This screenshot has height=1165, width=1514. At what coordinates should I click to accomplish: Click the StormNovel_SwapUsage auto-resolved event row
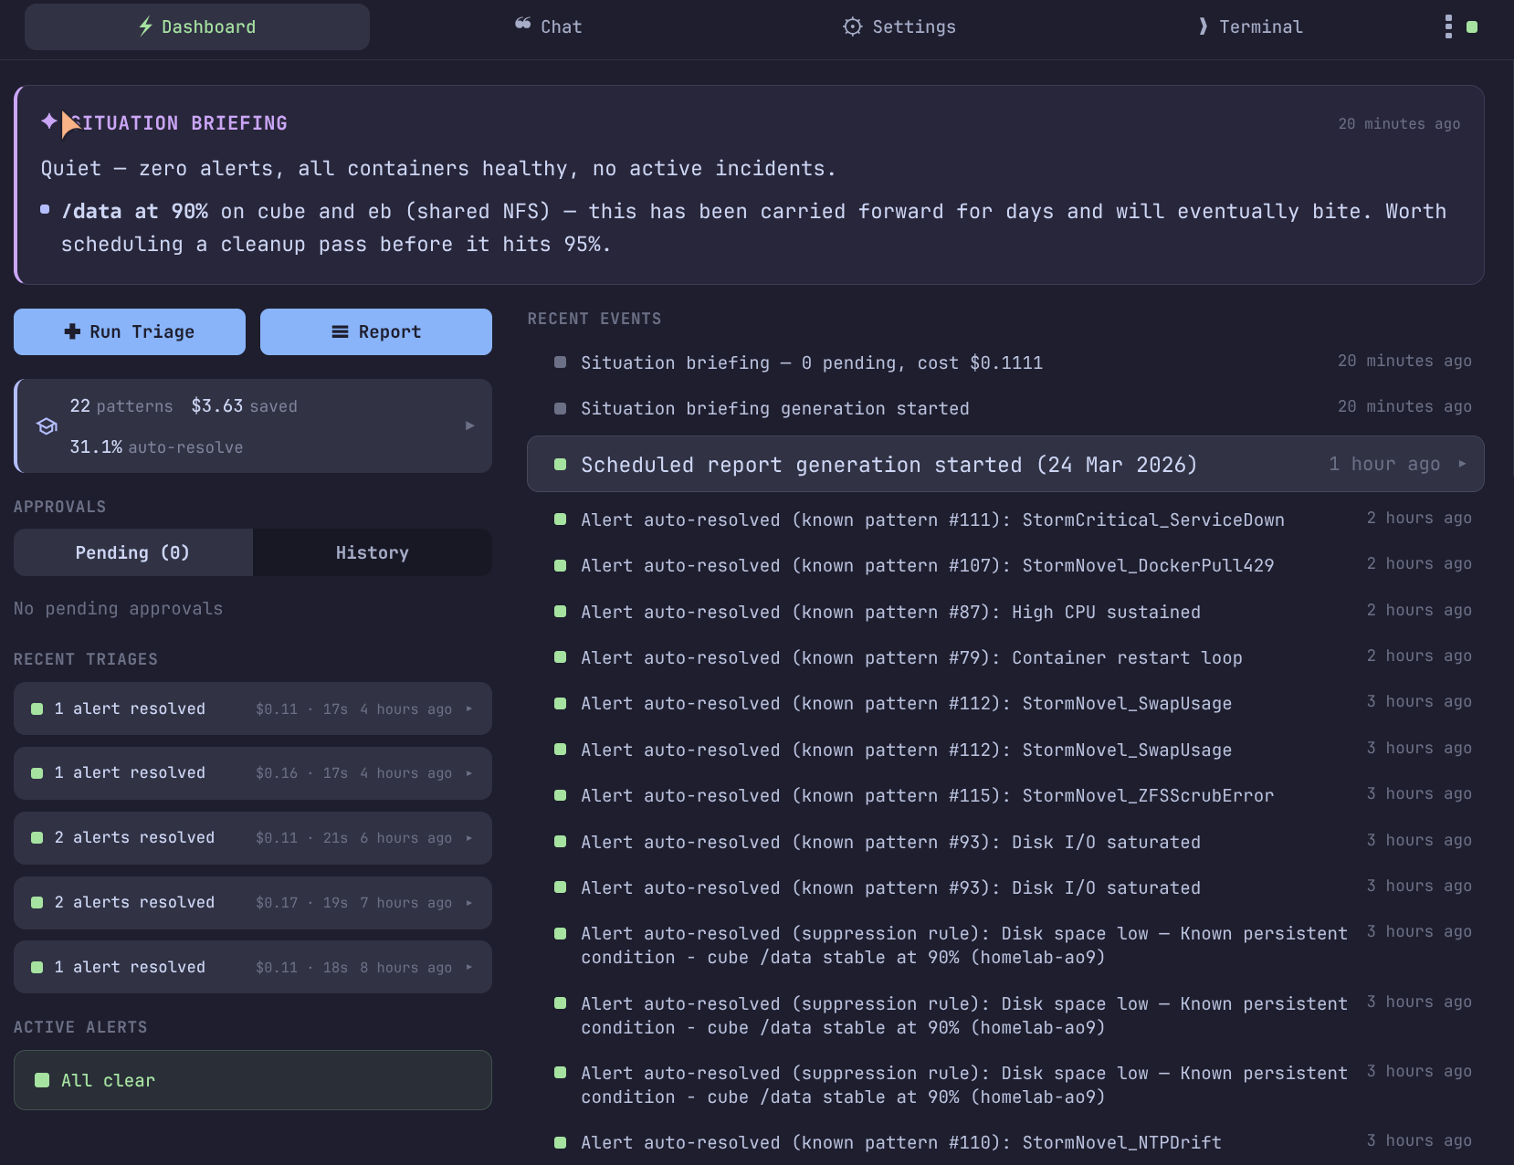[x=905, y=703]
